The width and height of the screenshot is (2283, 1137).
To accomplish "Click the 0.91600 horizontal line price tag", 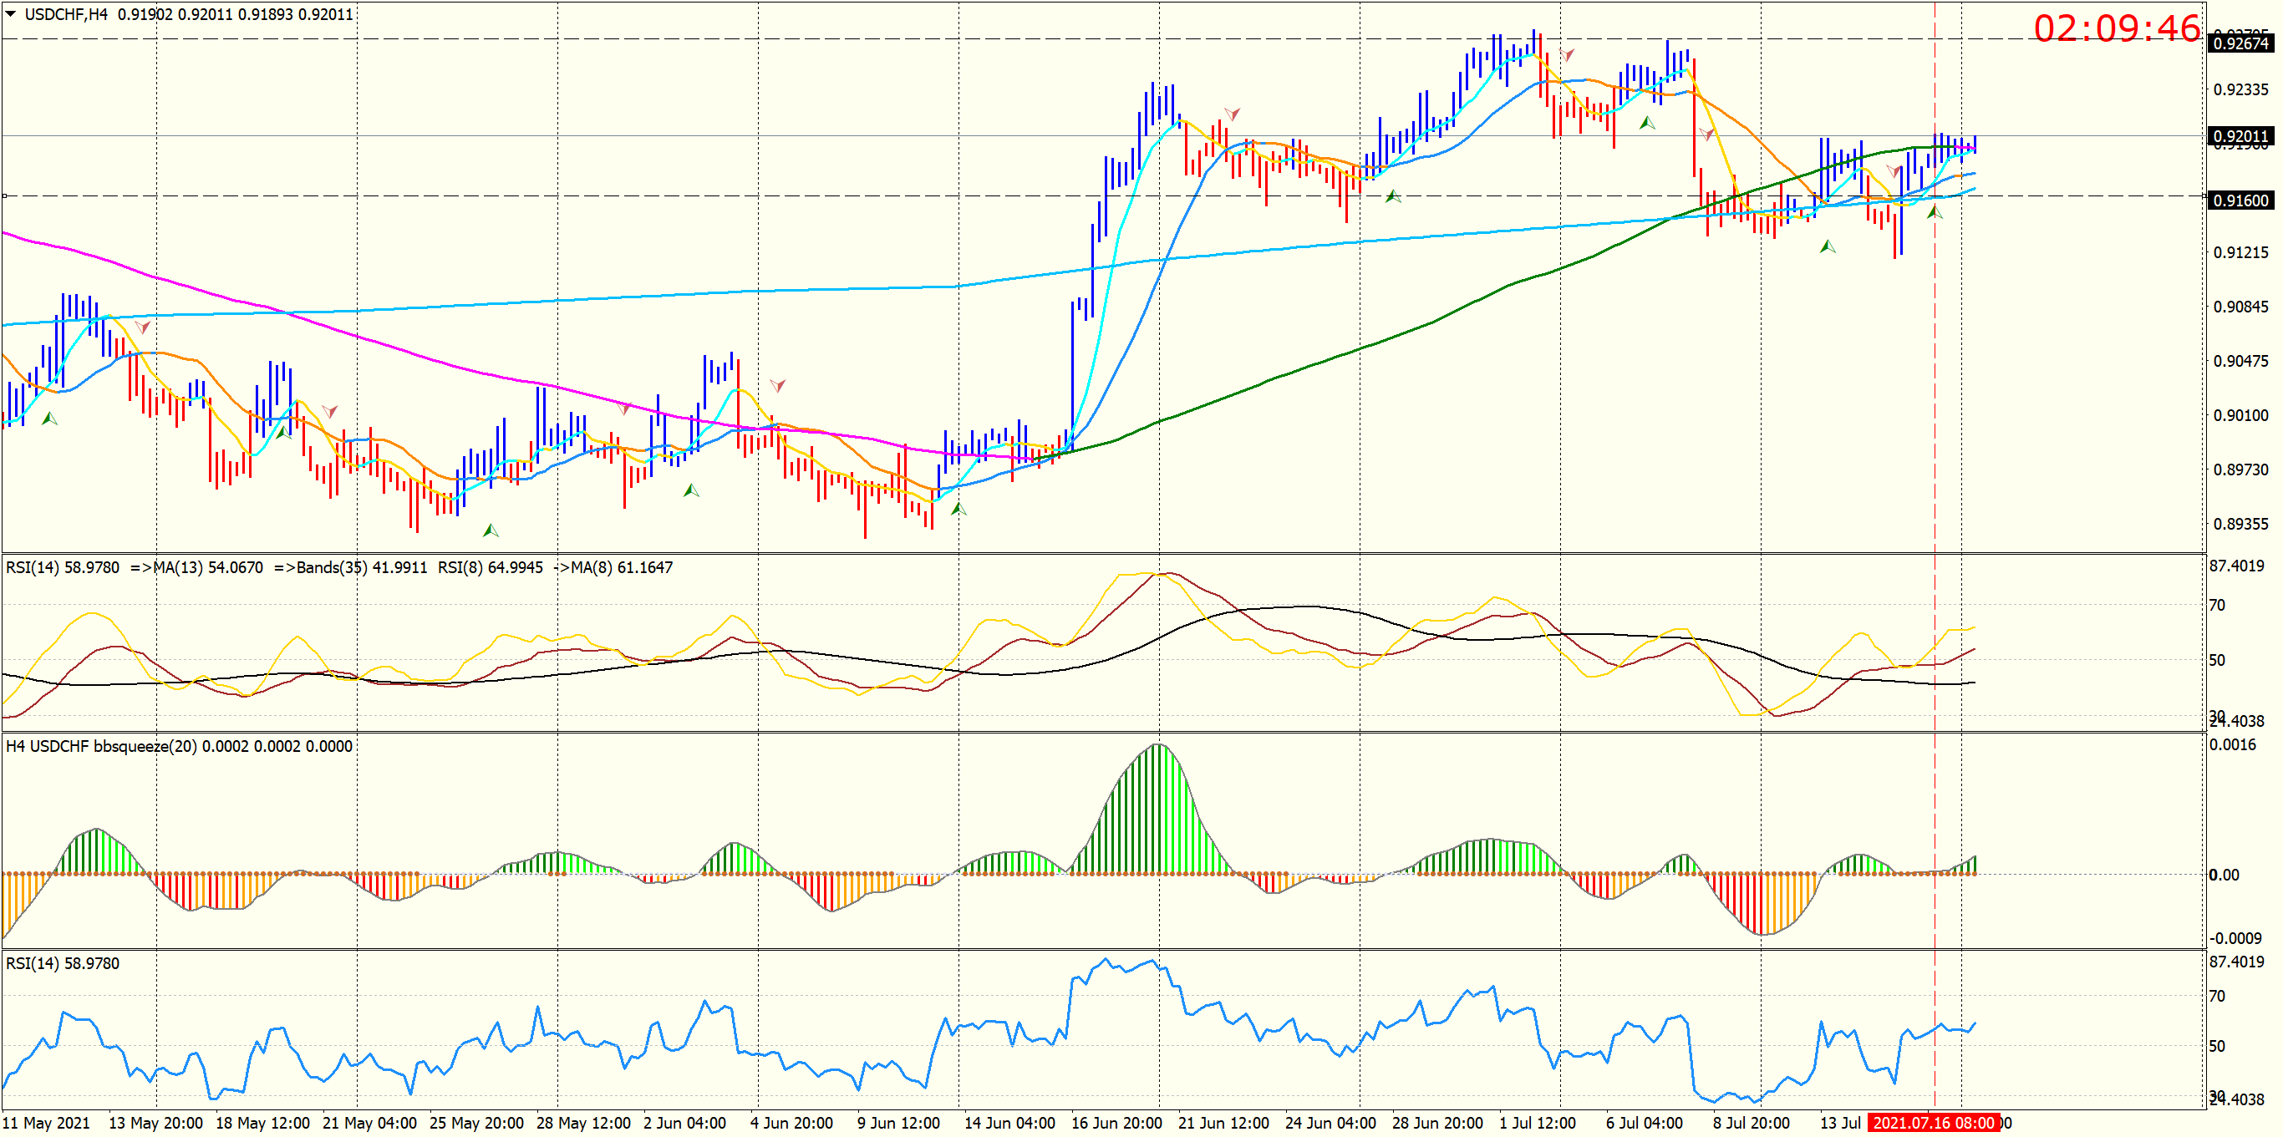I will [x=2240, y=200].
